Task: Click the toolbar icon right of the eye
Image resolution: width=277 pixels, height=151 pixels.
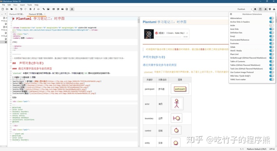Action: (x=270, y=9)
